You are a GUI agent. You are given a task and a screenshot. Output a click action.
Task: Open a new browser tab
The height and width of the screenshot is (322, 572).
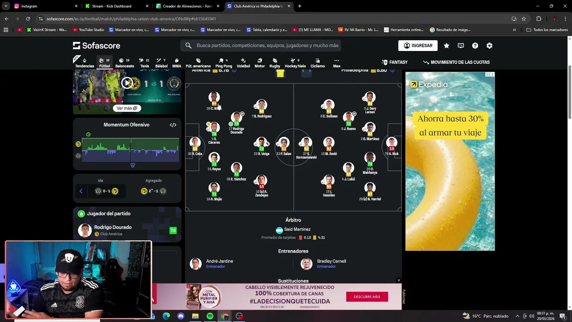(299, 6)
